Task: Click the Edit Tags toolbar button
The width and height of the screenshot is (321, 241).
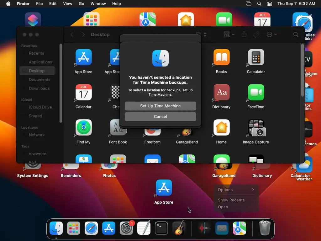Action: pos(256,35)
